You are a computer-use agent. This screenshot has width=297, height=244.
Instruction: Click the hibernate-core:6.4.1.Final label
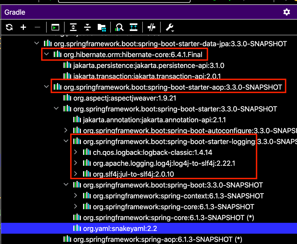click(133, 55)
